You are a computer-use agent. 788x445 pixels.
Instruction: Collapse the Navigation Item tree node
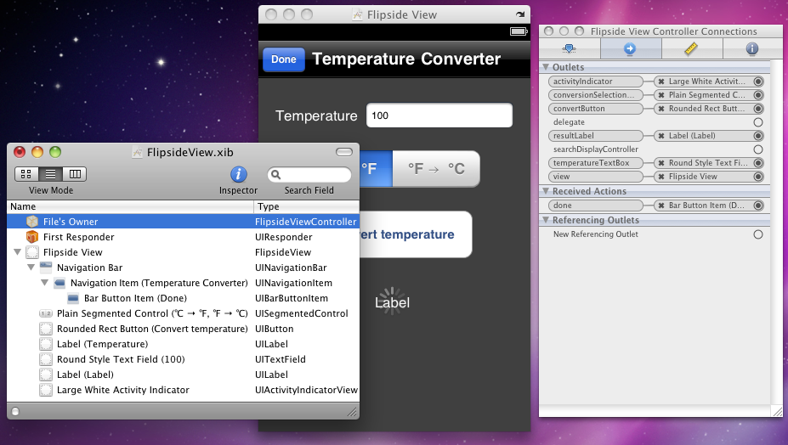coord(45,283)
